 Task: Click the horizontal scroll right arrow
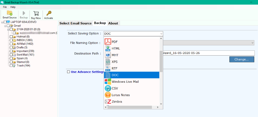157,107
